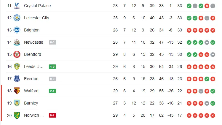Open the Brighton team page
Viewport: 222px width, 125px height.
[x=32, y=30]
